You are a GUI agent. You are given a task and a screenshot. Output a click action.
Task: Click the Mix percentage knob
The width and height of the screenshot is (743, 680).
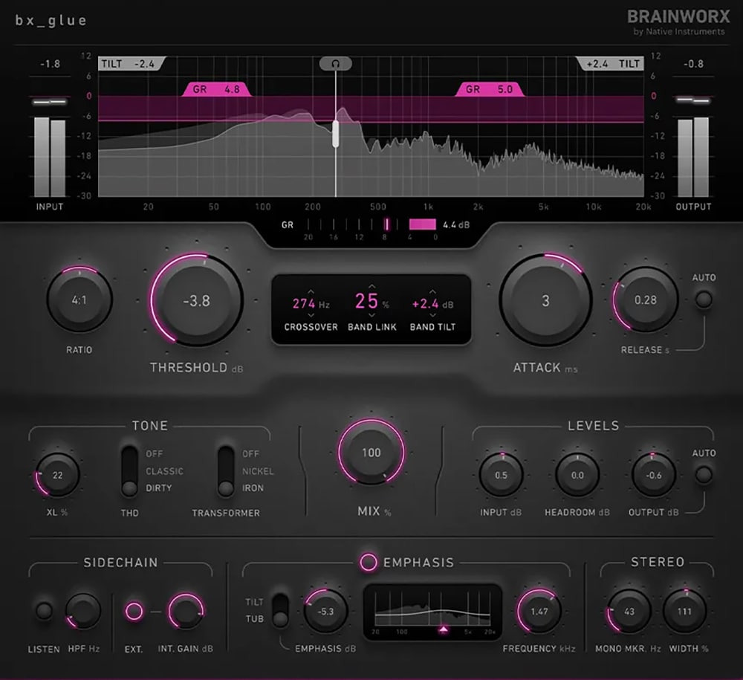pos(371,453)
